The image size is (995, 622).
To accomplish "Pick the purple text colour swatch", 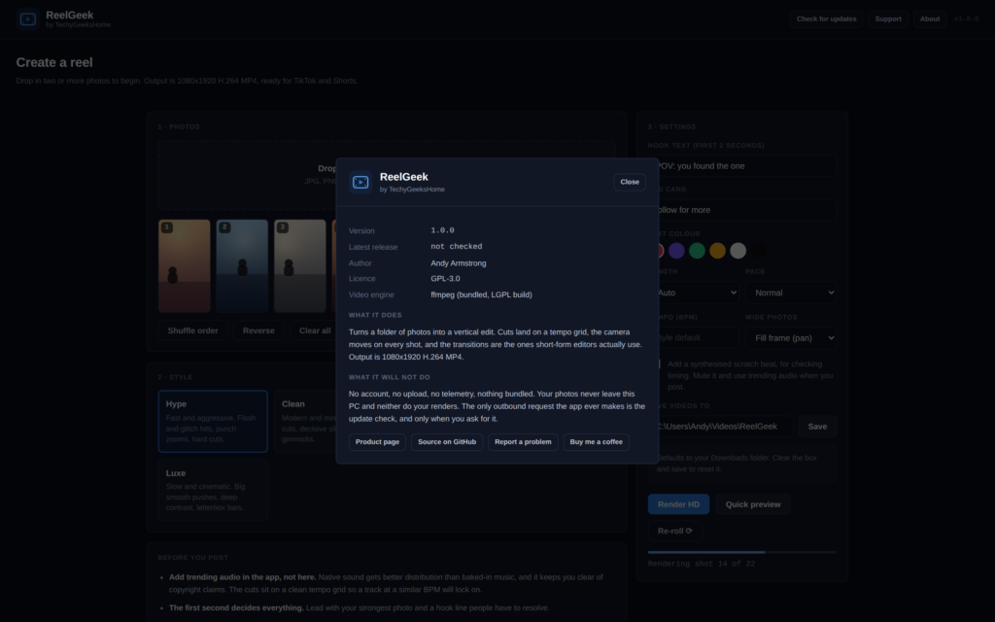I will 676,251.
